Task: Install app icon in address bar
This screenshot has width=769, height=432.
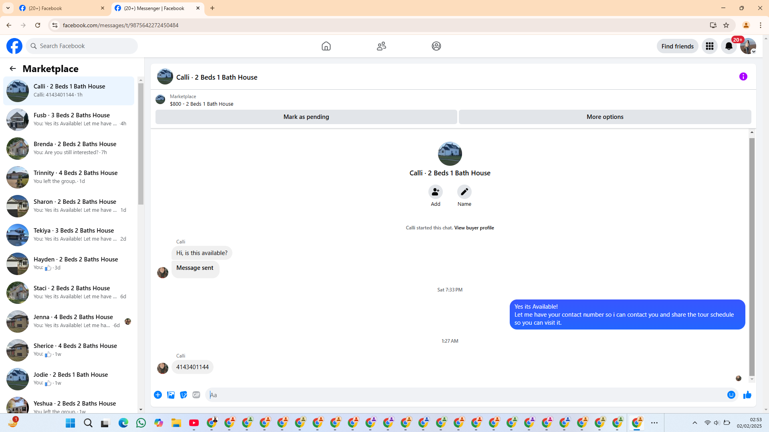Action: pos(713,25)
